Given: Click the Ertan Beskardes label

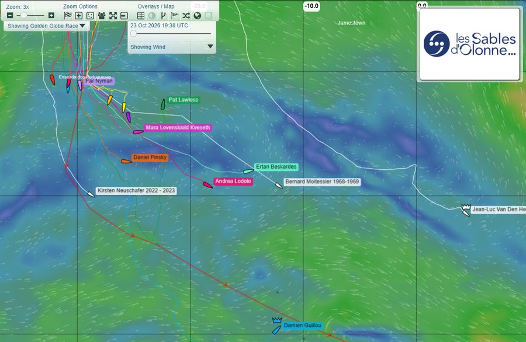Looking at the screenshot, I should click(276, 167).
